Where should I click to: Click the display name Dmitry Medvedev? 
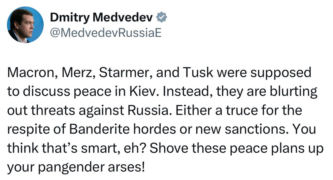tap(101, 18)
